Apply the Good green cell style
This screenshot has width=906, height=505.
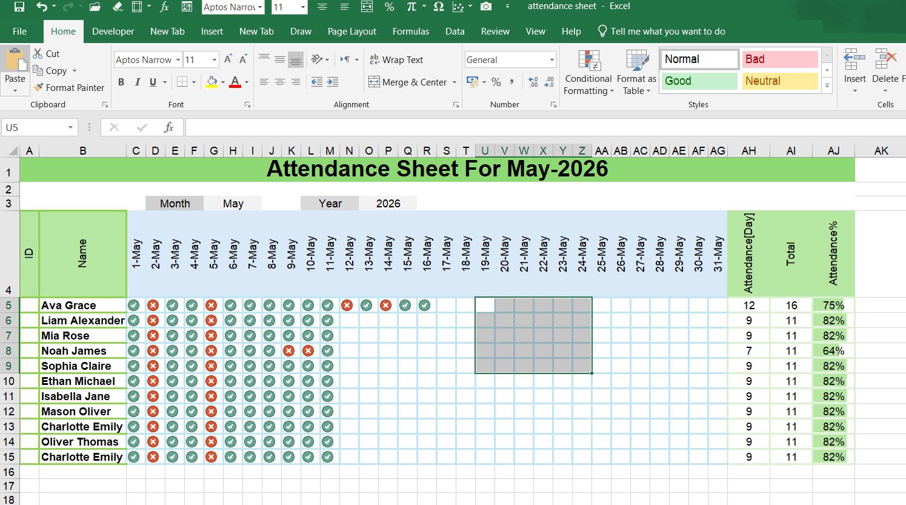[x=699, y=81]
